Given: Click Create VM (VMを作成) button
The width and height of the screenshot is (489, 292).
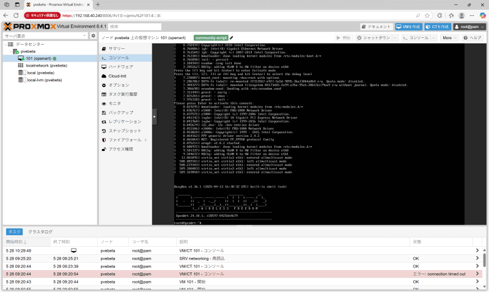Looking at the screenshot, I should [x=408, y=27].
